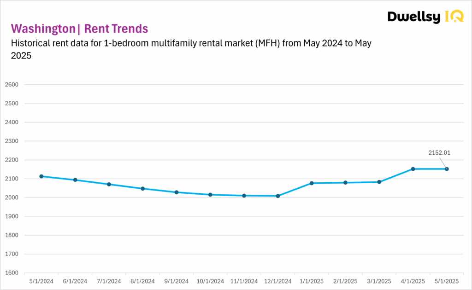The image size is (472, 290).
Task: Click the 1700 y-axis label
Action: [x=12, y=254]
